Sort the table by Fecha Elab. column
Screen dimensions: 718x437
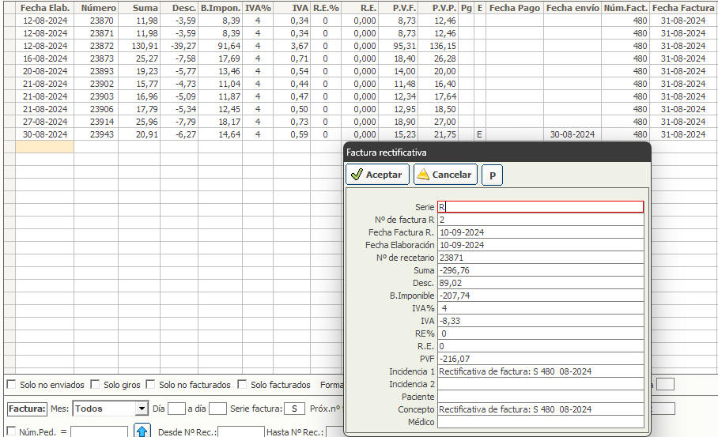[44, 7]
